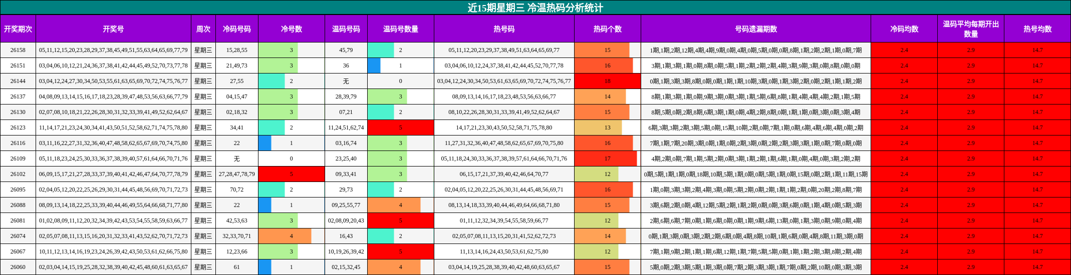Click draw period 26081
Image resolution: width=1071 pixels, height=275 pixels.
point(18,220)
